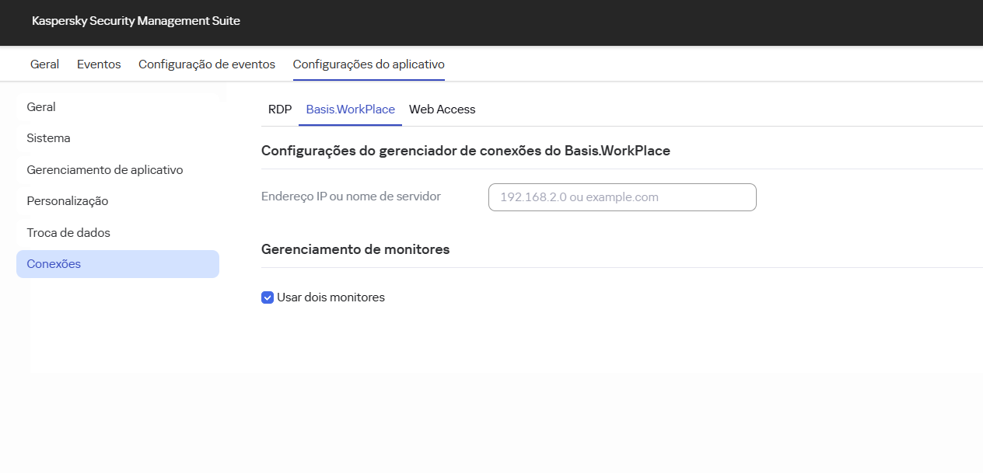
Task: Open the Web Access tab
Action: coord(442,110)
